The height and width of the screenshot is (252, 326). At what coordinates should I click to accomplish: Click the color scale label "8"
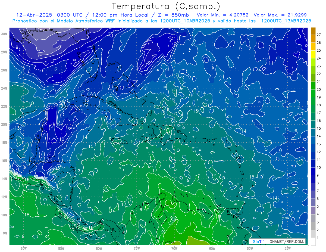pyautogui.click(x=318, y=183)
